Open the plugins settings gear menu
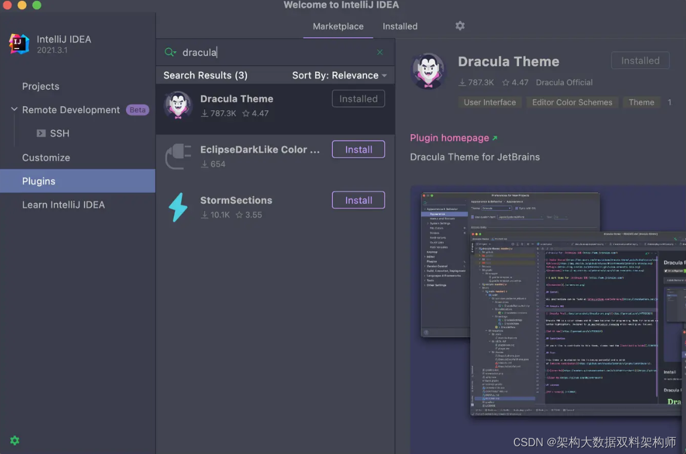 point(460,26)
